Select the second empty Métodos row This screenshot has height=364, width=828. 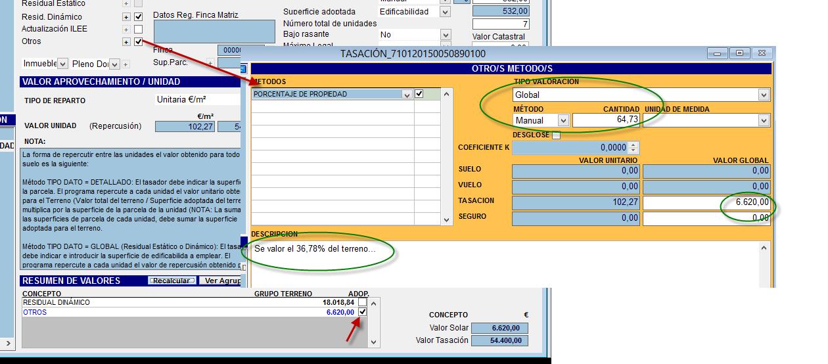click(333, 119)
